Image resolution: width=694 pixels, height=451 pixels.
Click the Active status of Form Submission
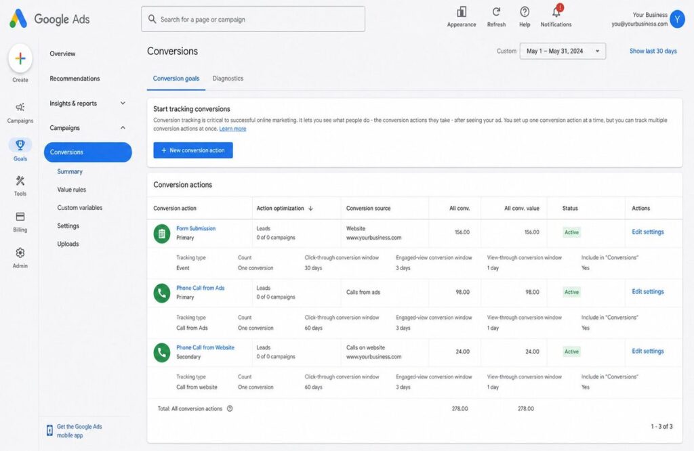[x=571, y=232]
